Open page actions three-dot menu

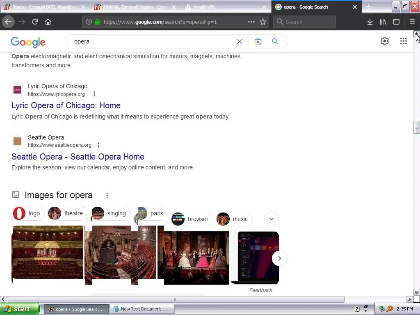click(x=251, y=22)
